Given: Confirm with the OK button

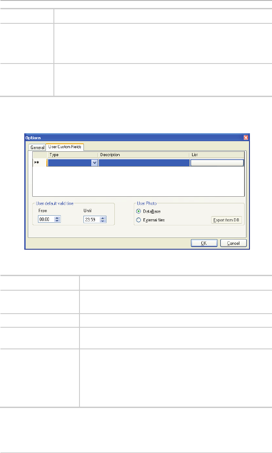Looking at the screenshot, I should [x=204, y=243].
